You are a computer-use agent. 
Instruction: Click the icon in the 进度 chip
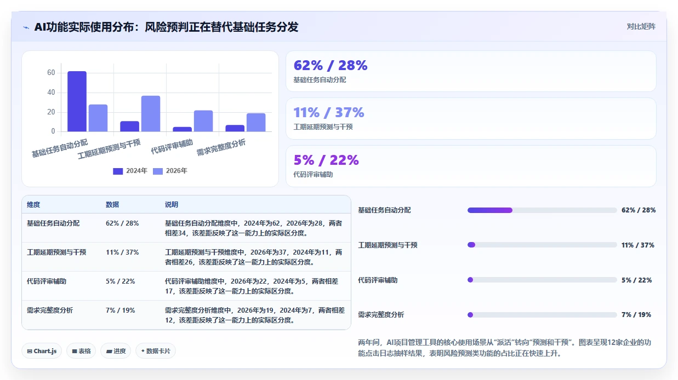point(109,351)
